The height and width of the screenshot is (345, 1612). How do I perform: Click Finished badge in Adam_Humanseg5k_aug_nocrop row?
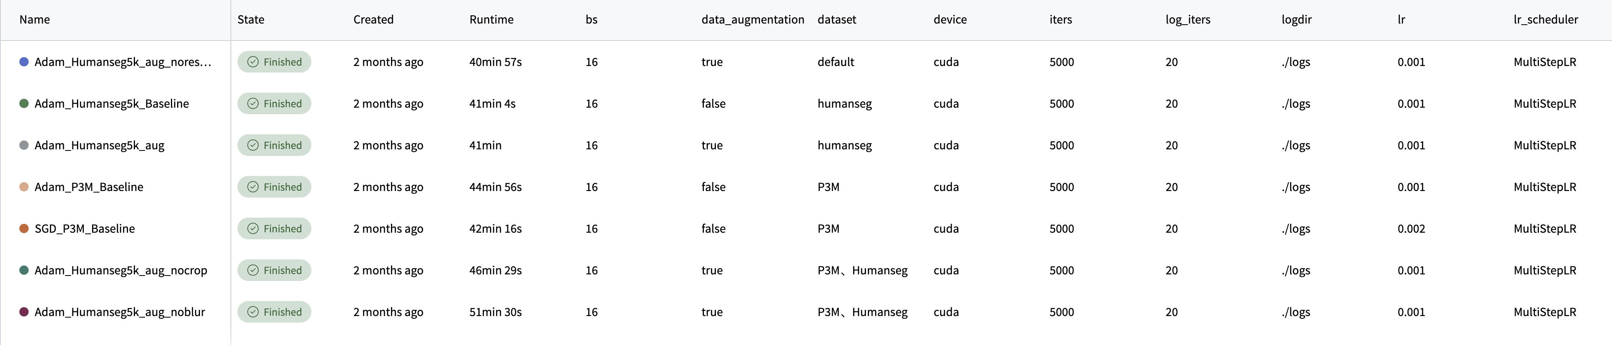coord(274,270)
